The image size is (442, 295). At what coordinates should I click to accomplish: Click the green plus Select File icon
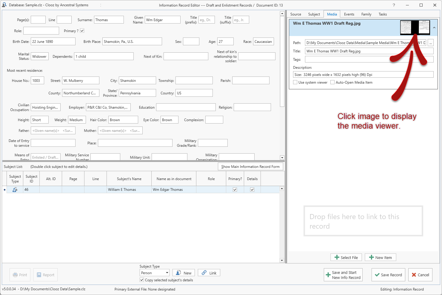click(x=337, y=257)
